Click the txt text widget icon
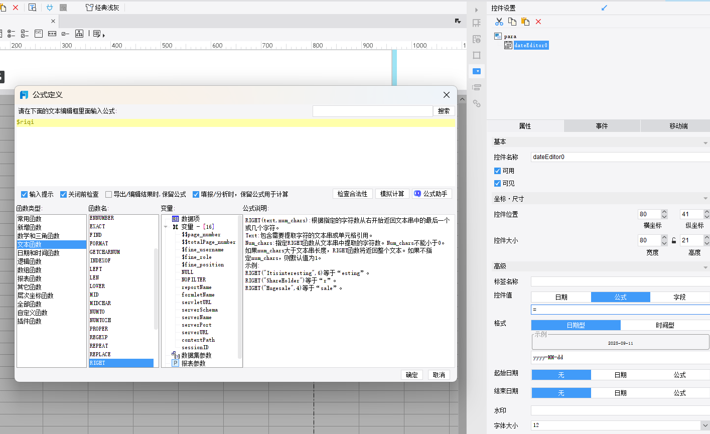The height and width of the screenshot is (434, 710). pos(39,34)
